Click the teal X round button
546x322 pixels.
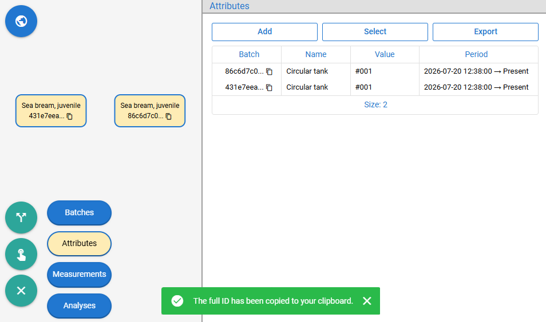(x=21, y=291)
